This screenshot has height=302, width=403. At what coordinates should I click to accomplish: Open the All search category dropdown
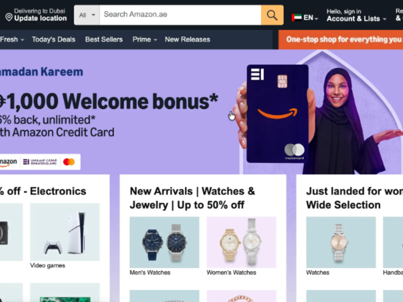click(x=87, y=15)
